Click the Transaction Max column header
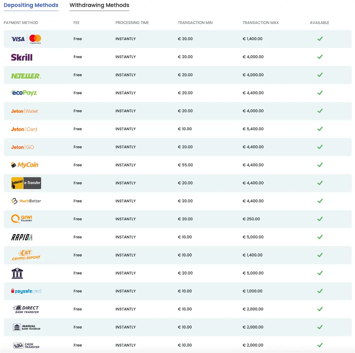Image resolution: width=355 pixels, height=353 pixels. coord(261,23)
